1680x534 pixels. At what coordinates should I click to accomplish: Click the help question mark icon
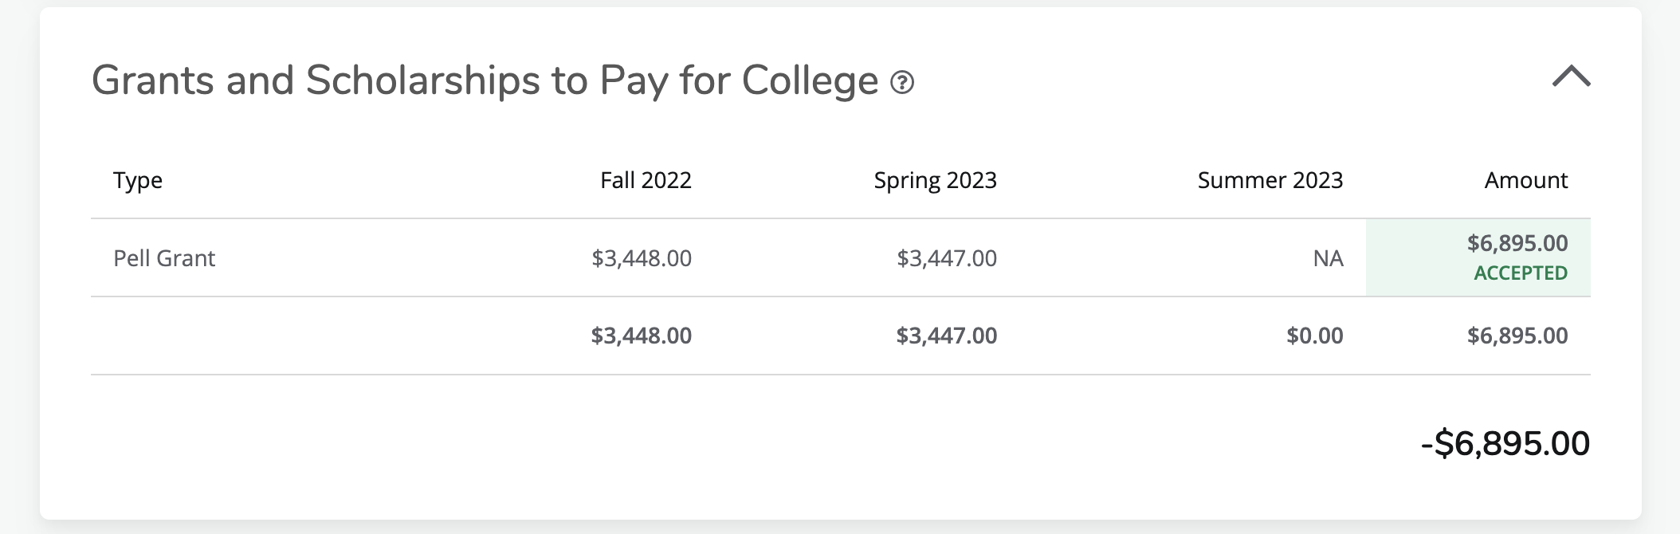coord(902,82)
